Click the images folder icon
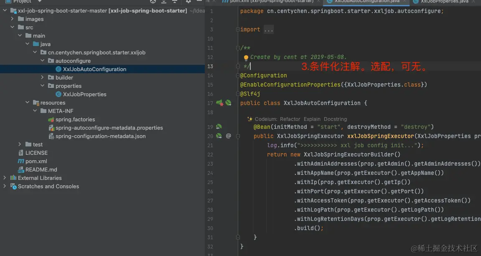 tap(21, 19)
